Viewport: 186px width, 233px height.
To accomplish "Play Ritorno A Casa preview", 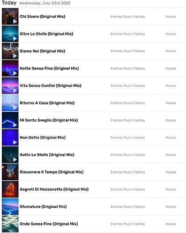I will (15, 108).
